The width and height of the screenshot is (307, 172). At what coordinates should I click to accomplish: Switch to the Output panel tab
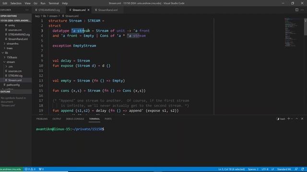click(x=57, y=119)
